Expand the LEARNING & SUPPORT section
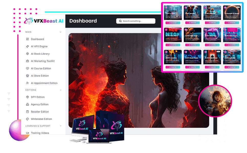The width and height of the screenshot is (247, 153). 61,126
